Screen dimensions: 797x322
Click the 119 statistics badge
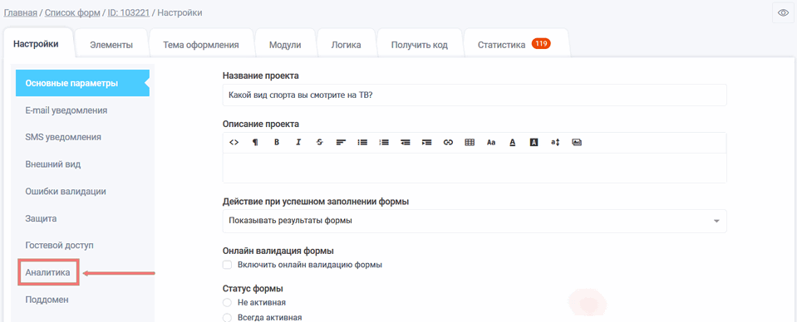[x=541, y=44]
